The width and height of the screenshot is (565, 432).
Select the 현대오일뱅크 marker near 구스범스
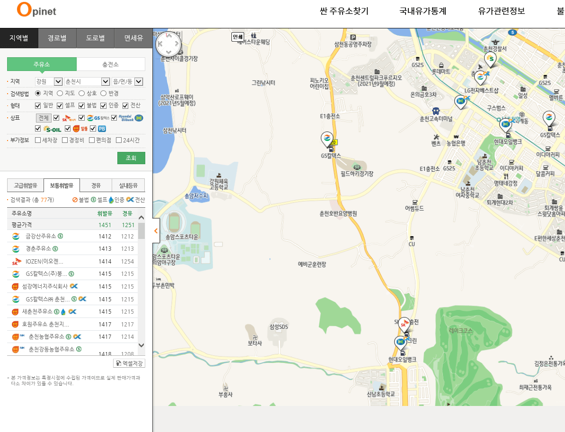click(x=505, y=125)
